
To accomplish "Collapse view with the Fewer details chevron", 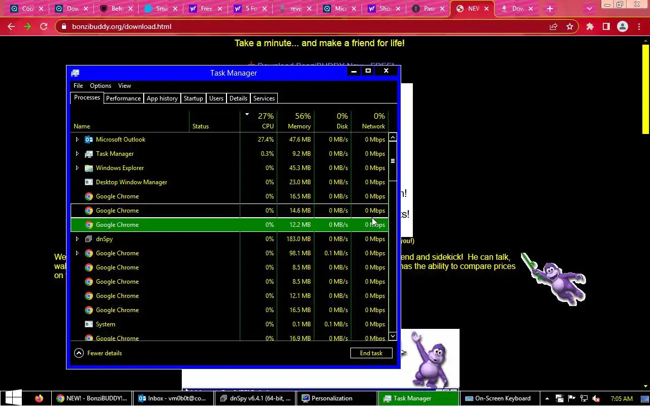I will 79,353.
